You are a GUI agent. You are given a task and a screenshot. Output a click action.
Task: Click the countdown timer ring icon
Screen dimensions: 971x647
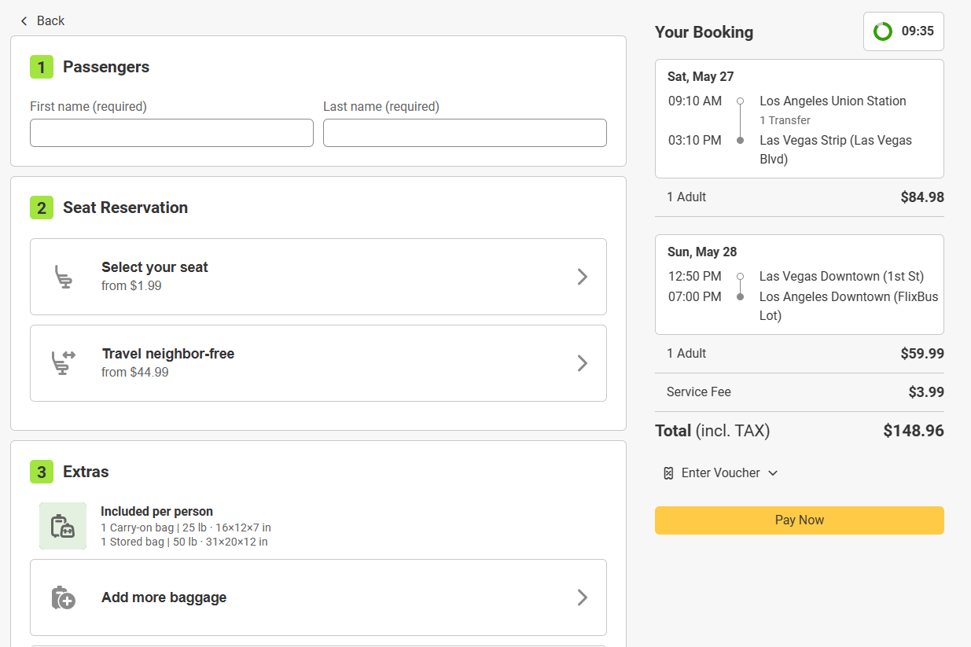point(883,31)
